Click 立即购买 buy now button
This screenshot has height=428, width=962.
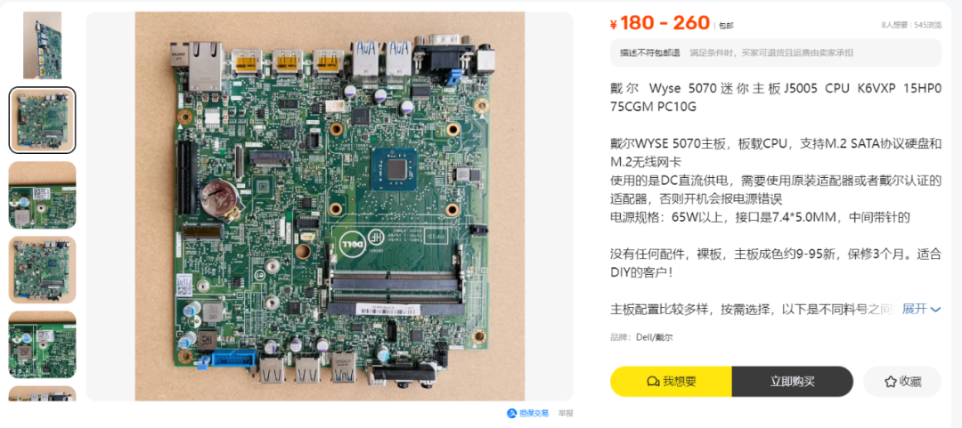tap(792, 382)
